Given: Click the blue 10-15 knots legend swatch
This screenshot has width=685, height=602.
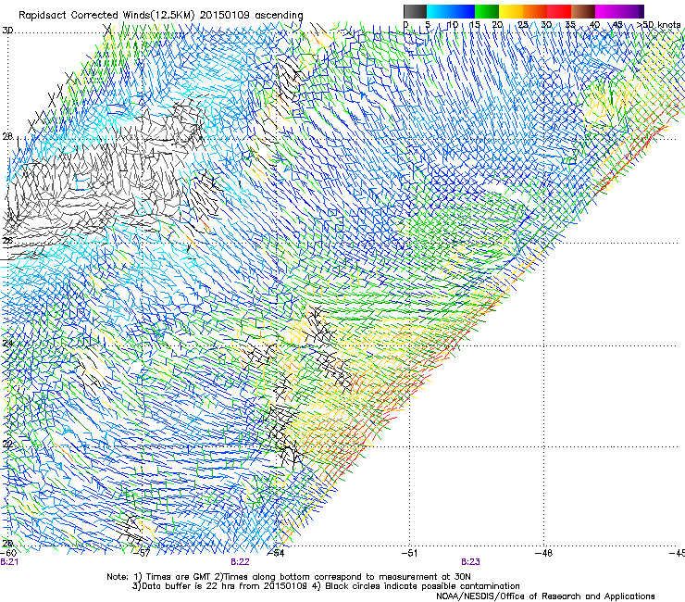Looking at the screenshot, I should coord(463,11).
